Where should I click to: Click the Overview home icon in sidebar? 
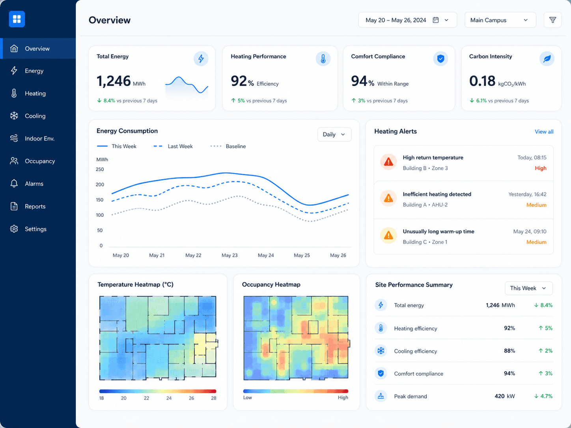tap(14, 48)
